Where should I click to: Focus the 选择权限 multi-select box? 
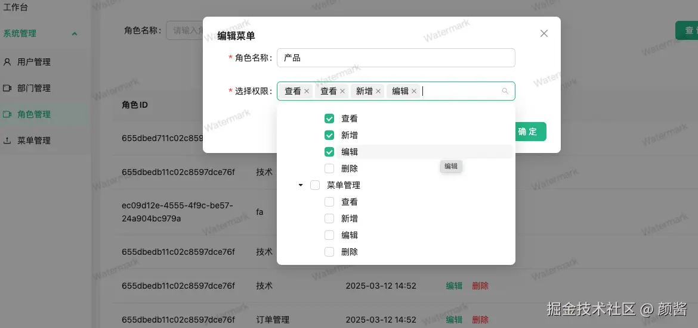point(396,91)
